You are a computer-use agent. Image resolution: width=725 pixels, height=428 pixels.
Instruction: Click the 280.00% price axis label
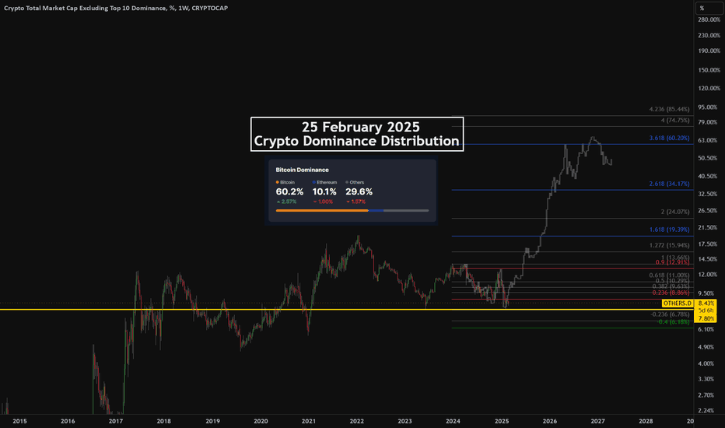point(709,20)
